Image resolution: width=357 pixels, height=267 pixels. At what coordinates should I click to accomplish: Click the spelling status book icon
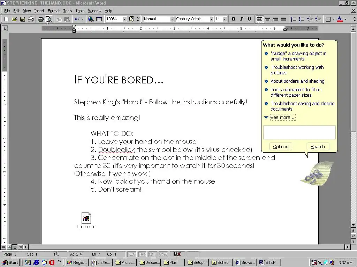177,254
